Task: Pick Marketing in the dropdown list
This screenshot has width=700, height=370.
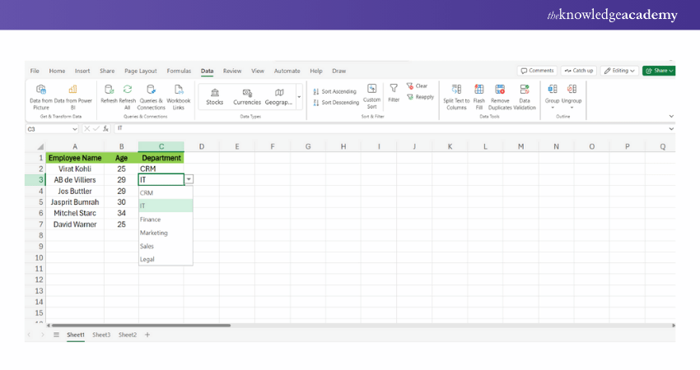Action: tap(154, 233)
